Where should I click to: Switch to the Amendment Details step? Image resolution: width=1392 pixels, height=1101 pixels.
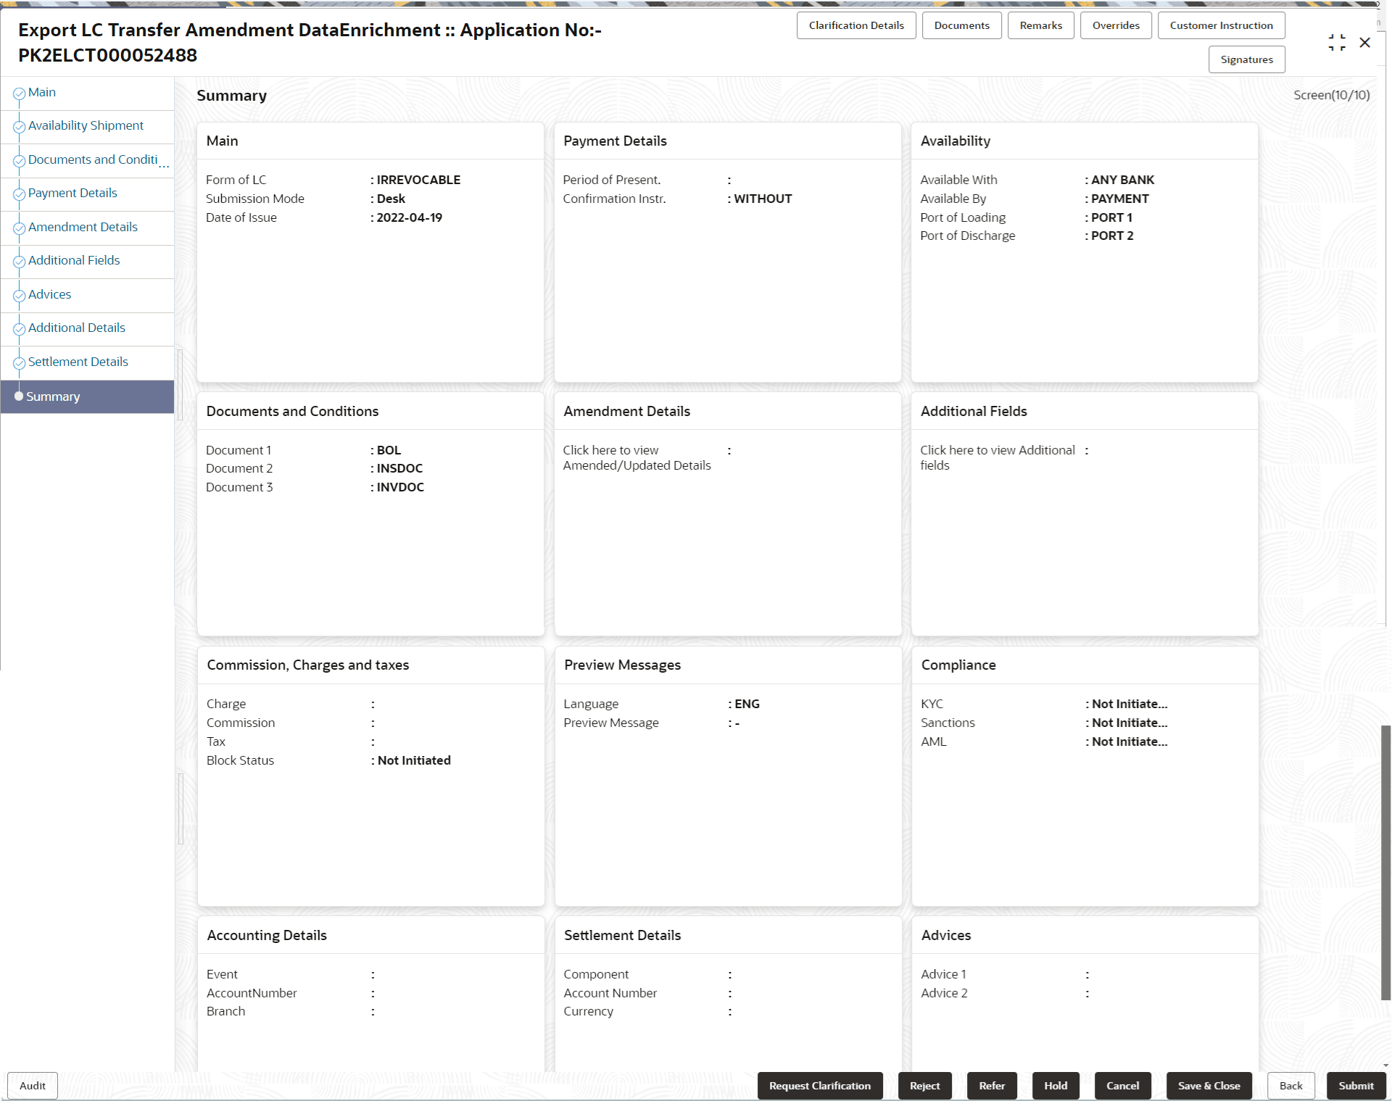click(x=83, y=227)
